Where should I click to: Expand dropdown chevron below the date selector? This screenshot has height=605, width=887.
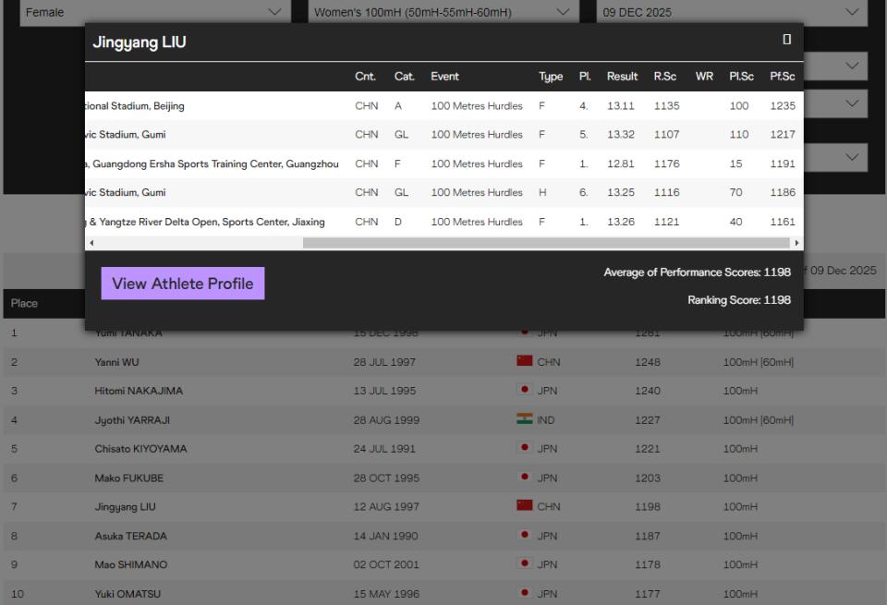[x=851, y=66]
